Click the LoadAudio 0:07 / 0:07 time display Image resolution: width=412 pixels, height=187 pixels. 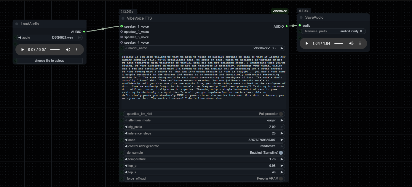point(37,50)
